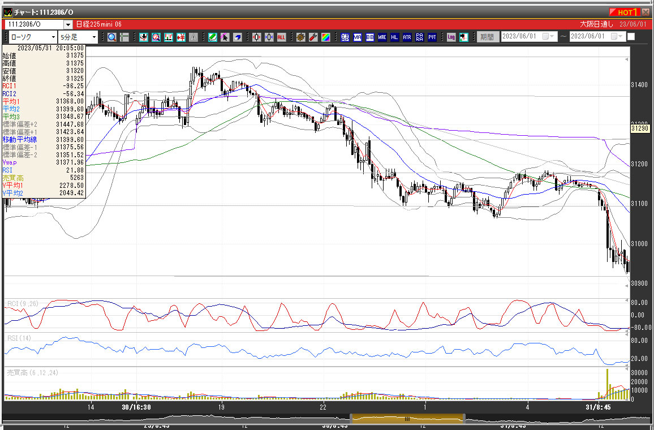
Task: Open chart settings gear icon
Action: pos(301,37)
